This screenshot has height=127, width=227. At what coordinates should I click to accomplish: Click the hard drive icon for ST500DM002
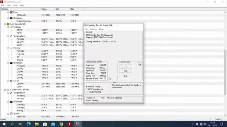pos(8,90)
